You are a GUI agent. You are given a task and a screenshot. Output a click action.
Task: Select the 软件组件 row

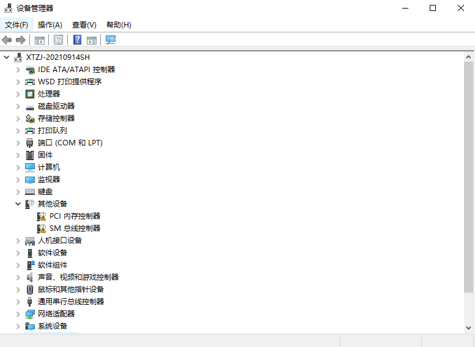[x=53, y=265]
